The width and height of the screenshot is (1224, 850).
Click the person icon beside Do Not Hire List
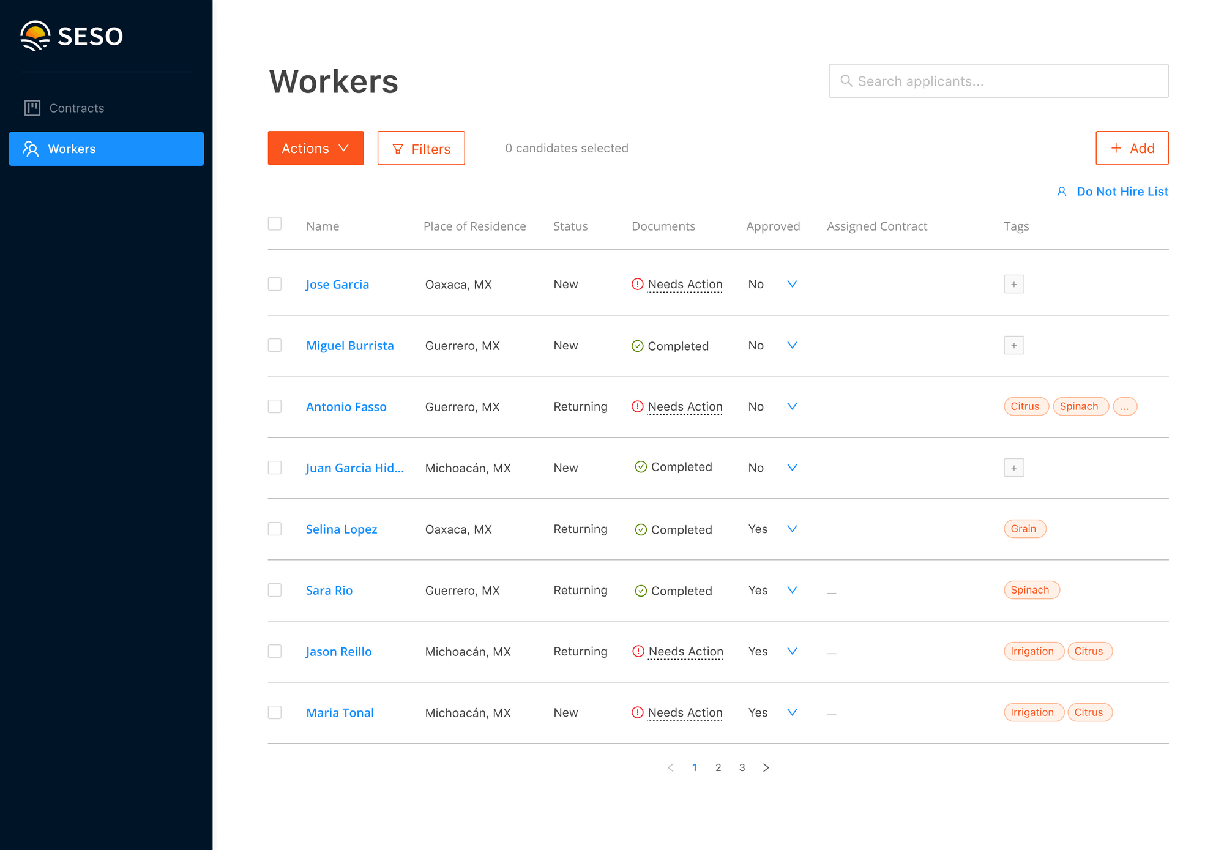coord(1062,192)
